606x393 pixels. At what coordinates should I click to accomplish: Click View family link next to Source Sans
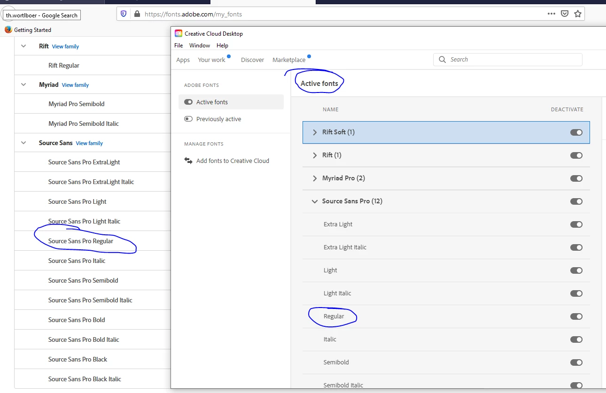pyautogui.click(x=89, y=143)
